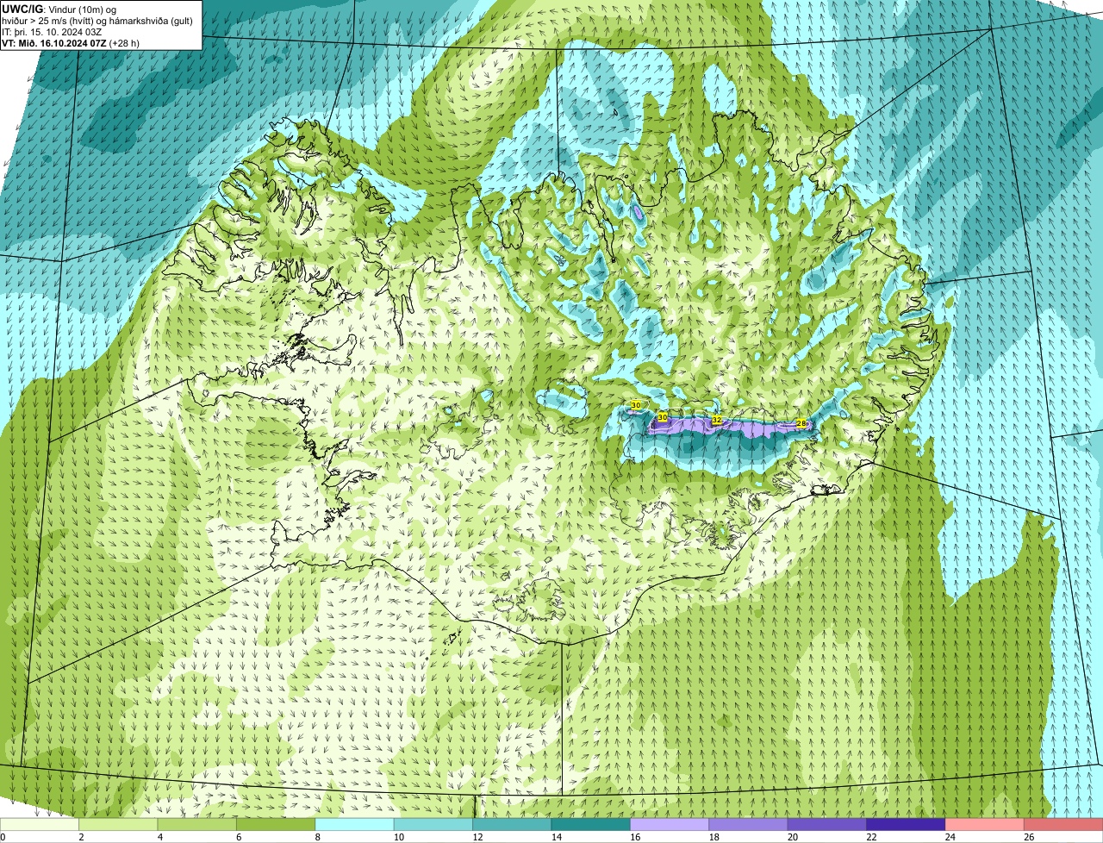This screenshot has height=843, width=1103.
Task: Click the scale value "14" under the legend
Action: [557, 837]
